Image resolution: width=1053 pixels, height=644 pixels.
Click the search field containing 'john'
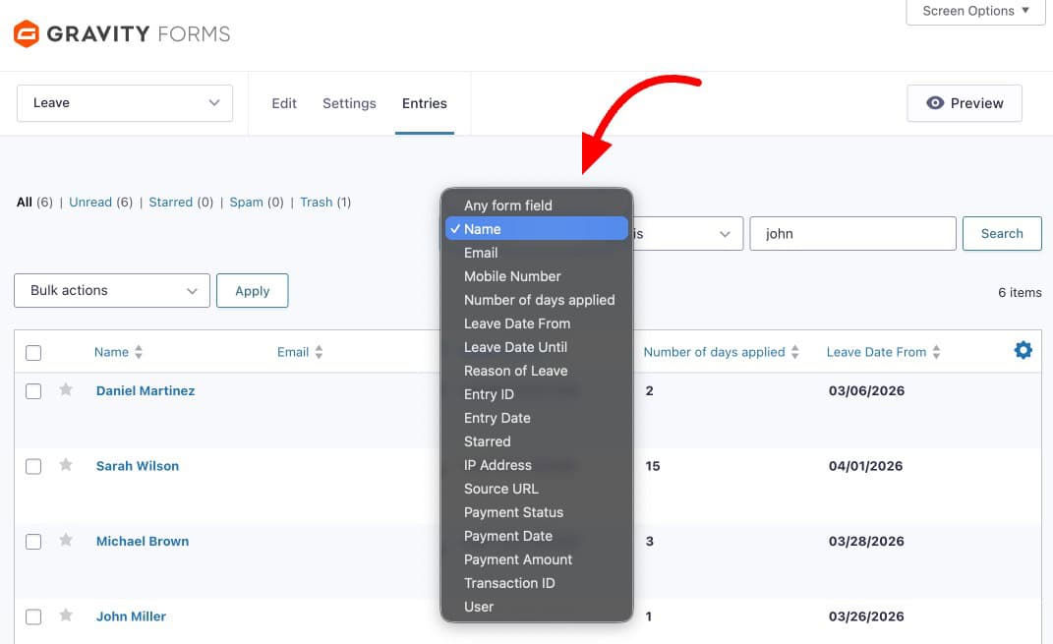(852, 234)
